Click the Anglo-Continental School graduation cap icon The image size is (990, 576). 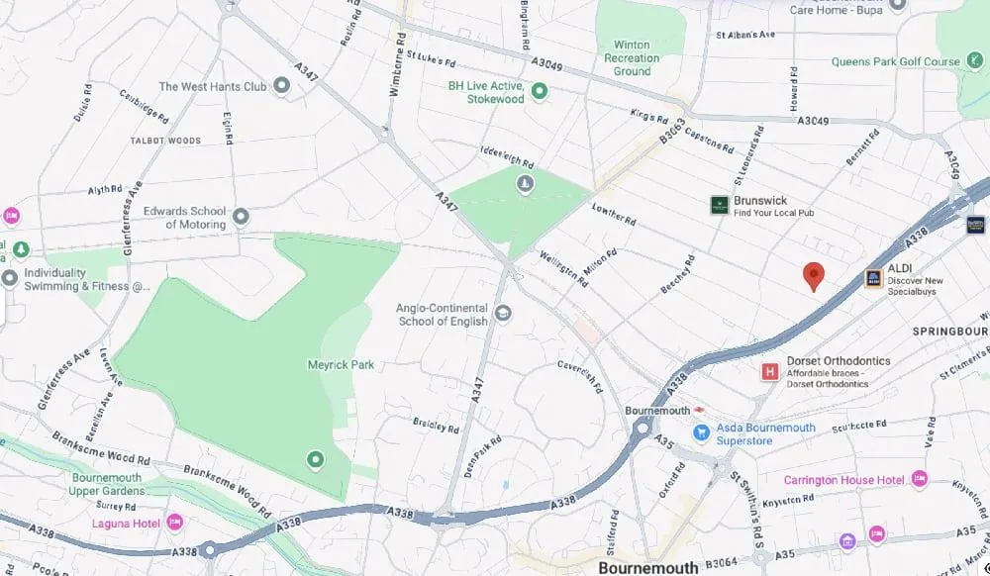[x=503, y=313]
